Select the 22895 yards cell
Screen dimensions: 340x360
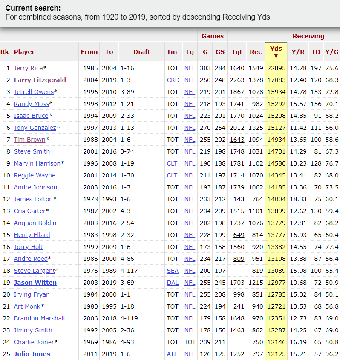[x=276, y=68]
